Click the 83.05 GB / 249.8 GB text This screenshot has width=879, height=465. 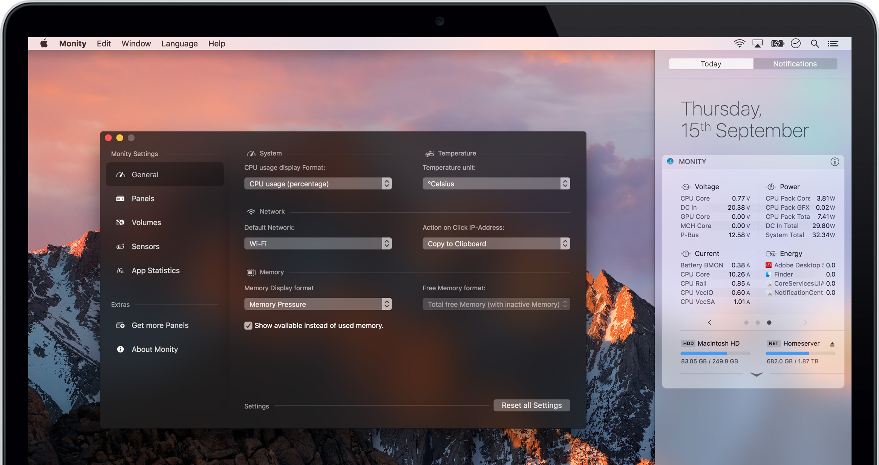tap(709, 361)
